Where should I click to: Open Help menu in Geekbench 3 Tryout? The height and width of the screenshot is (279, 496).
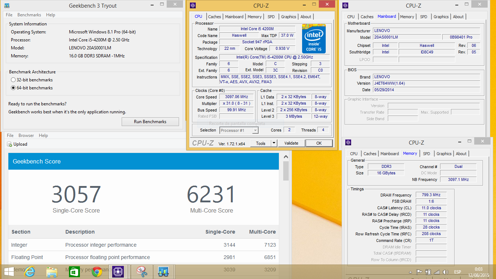(x=50, y=15)
